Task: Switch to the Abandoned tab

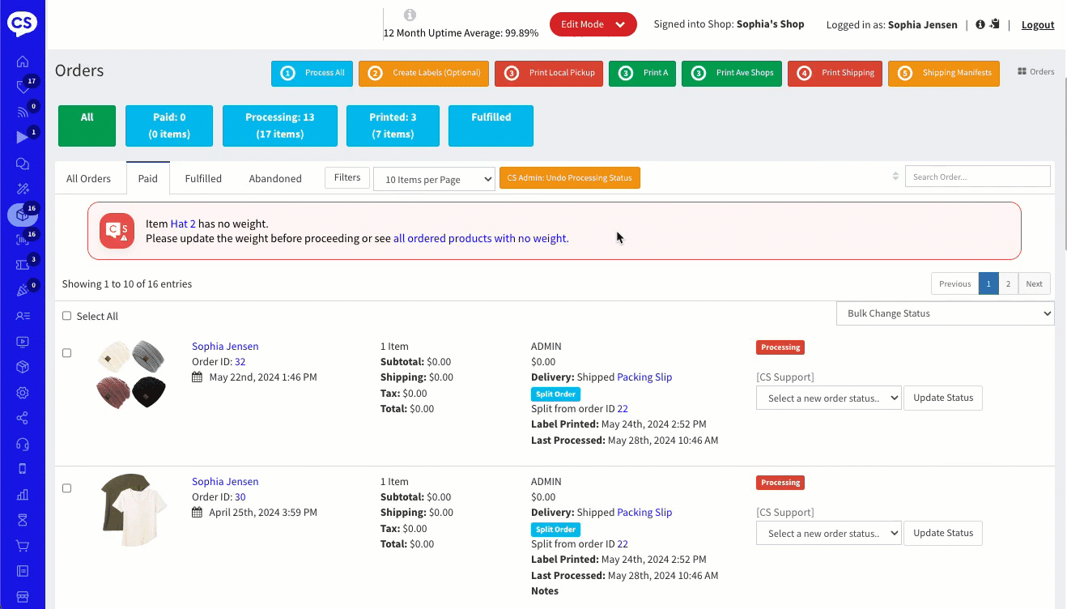Action: [275, 179]
